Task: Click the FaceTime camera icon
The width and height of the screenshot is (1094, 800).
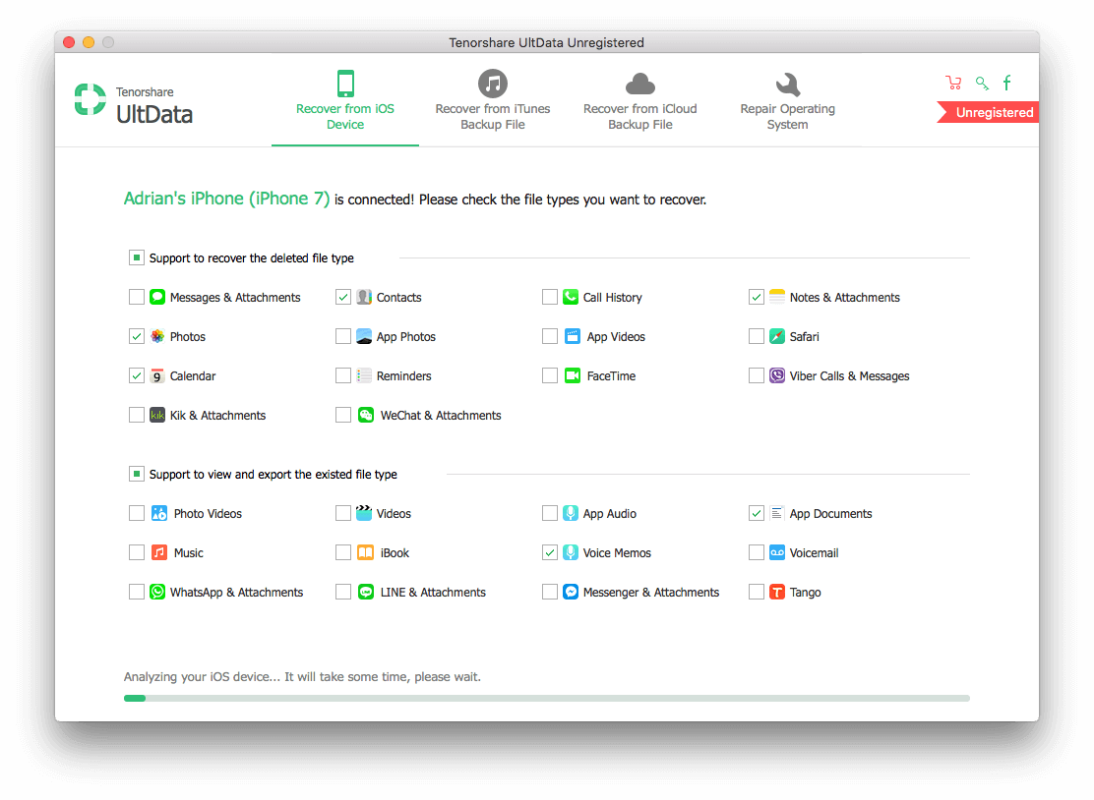Action: pyautogui.click(x=573, y=375)
